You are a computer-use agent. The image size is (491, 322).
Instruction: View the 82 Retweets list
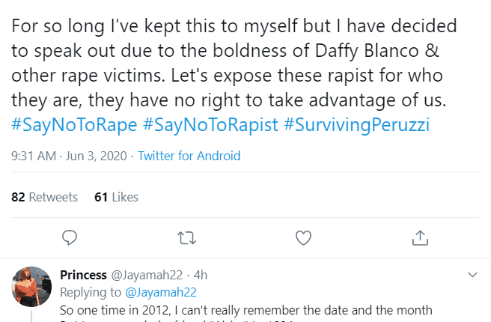pyautogui.click(x=45, y=197)
